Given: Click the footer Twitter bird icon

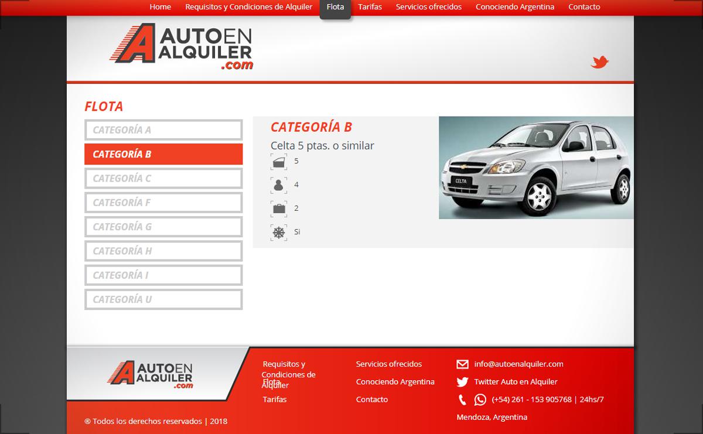Looking at the screenshot, I should (462, 382).
